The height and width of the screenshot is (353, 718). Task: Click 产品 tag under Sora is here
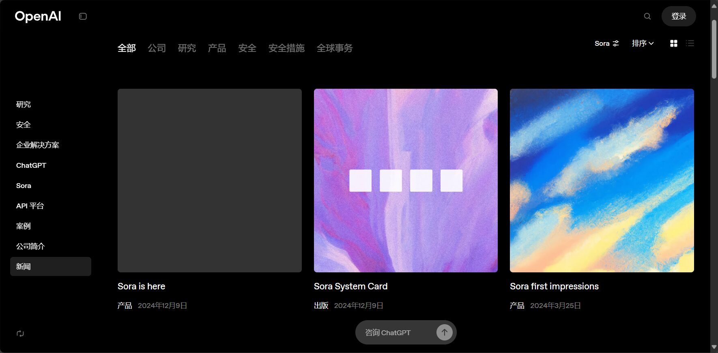pyautogui.click(x=125, y=306)
